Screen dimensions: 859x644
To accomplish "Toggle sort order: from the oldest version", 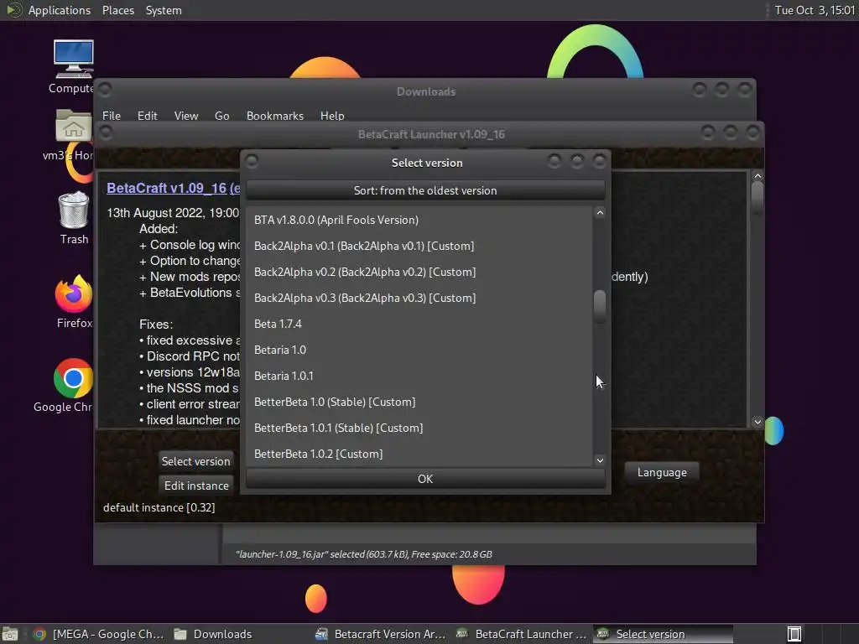I will [x=425, y=190].
